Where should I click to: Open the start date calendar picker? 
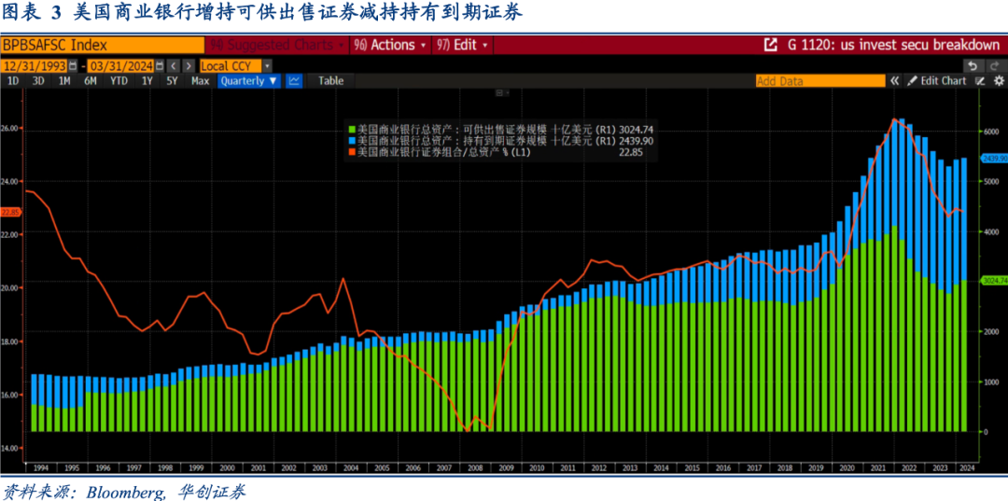(x=73, y=66)
